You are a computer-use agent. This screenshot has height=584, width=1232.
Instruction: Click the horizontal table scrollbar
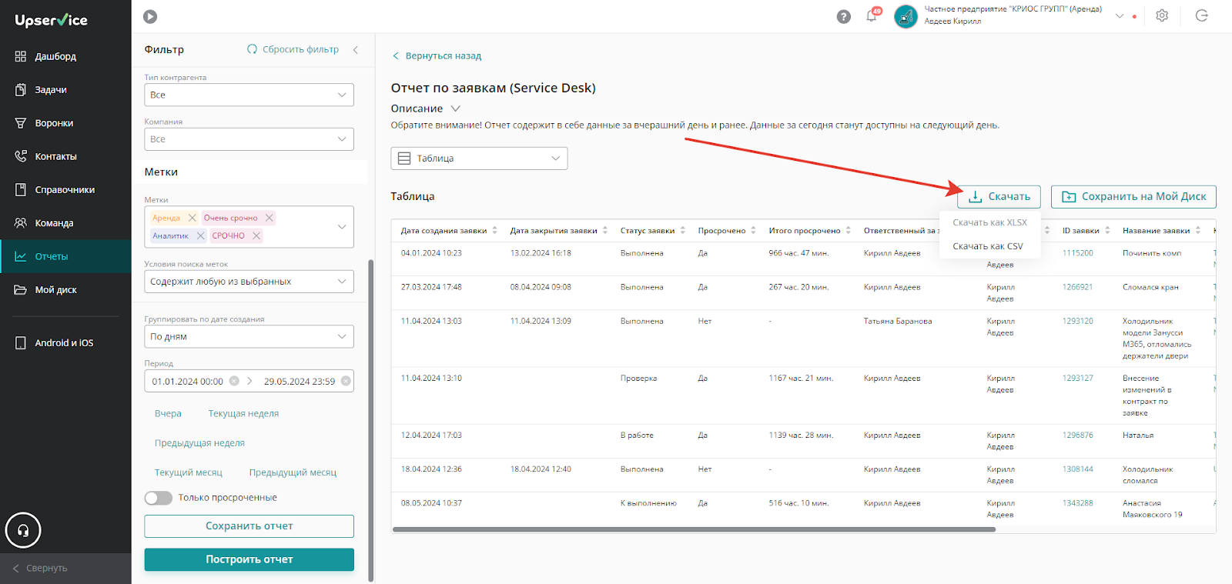683,529
